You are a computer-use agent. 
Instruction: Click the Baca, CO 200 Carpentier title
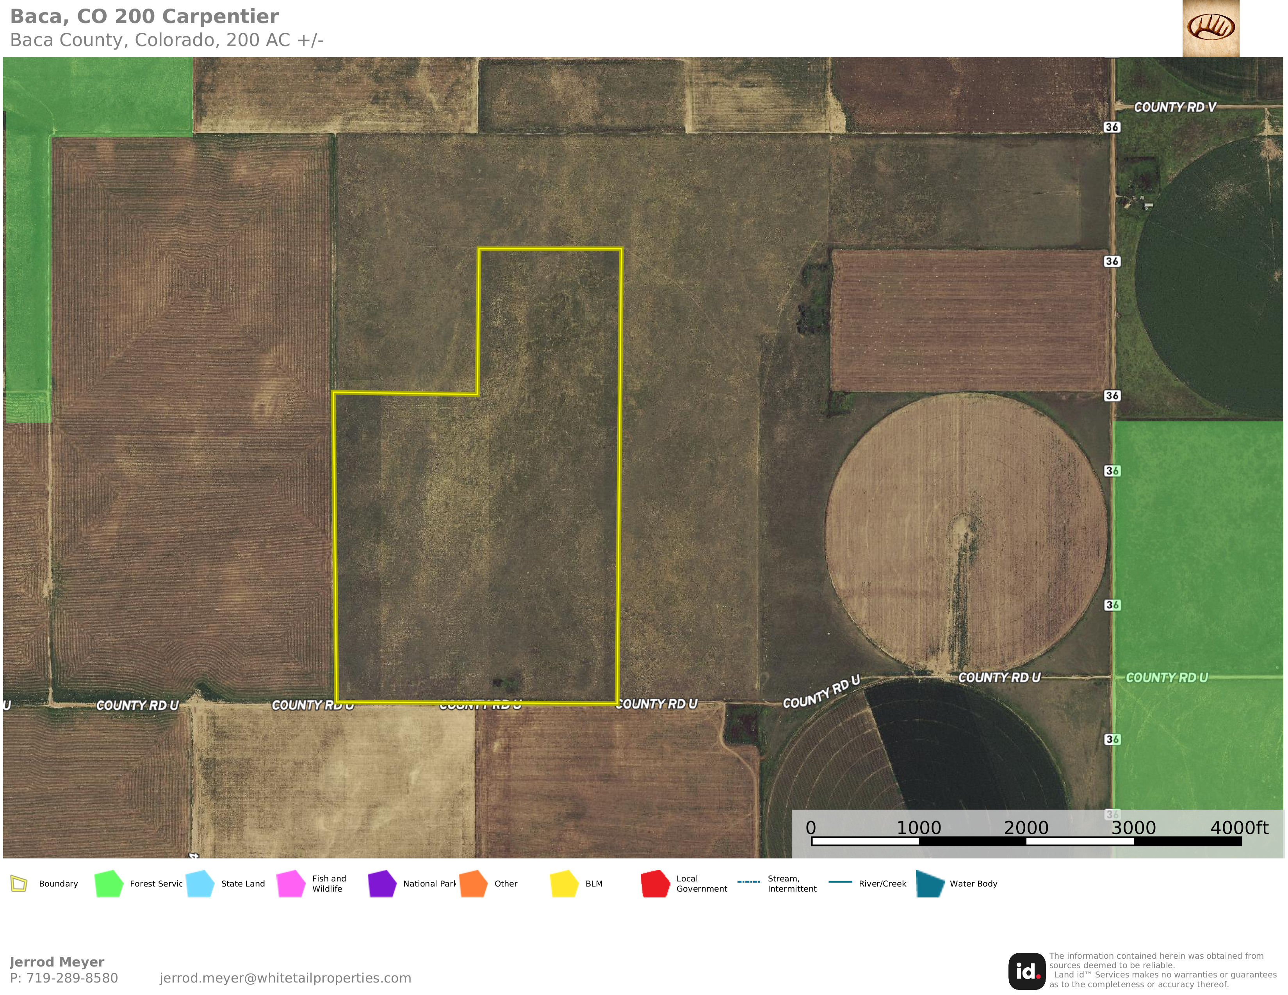pos(144,16)
